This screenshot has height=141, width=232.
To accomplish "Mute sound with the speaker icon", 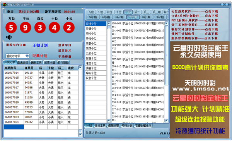I will coord(9,37).
